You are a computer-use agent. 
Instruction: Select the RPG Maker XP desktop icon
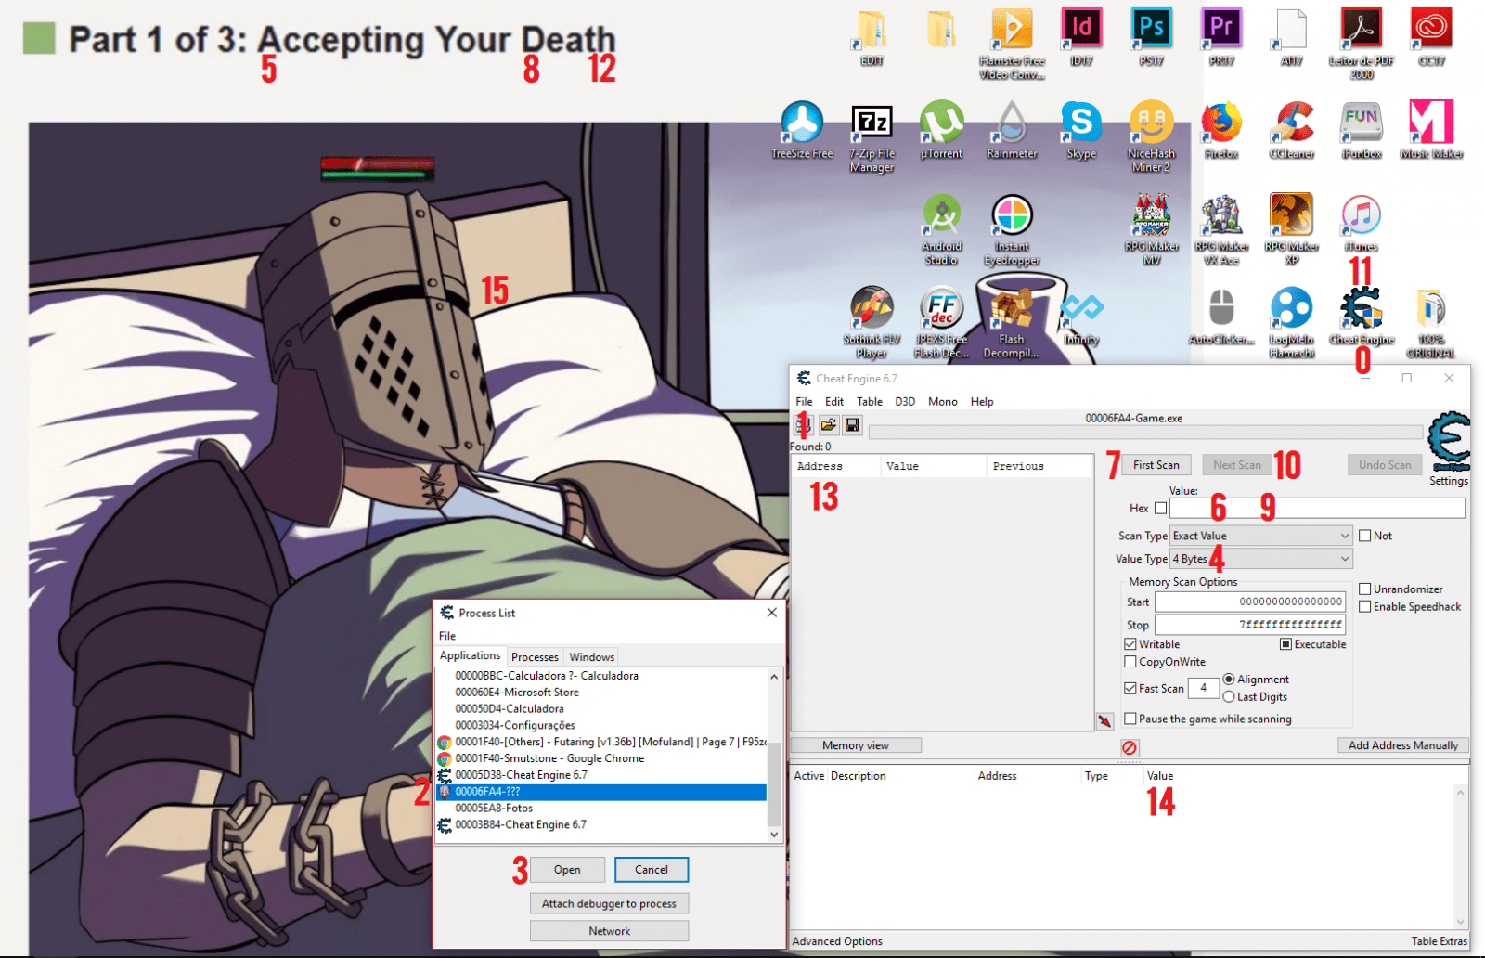coord(1292,230)
